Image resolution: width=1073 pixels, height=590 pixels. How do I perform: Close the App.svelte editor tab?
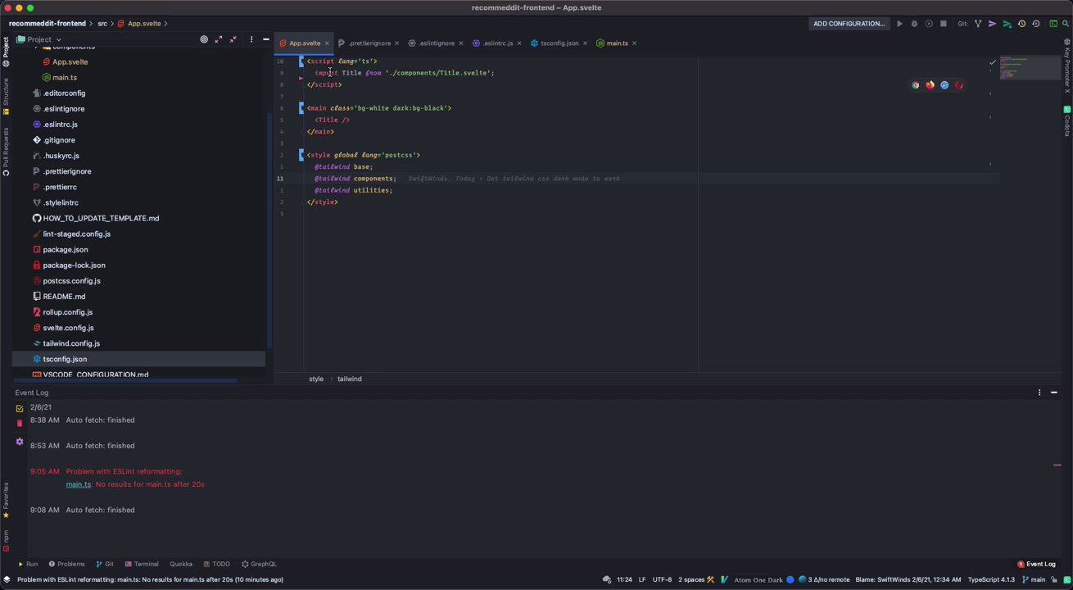click(327, 43)
